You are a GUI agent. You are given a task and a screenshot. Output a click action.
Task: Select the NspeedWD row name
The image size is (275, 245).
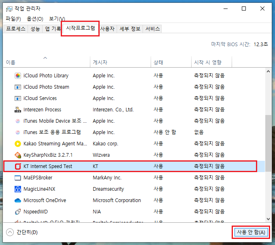coord(36,212)
